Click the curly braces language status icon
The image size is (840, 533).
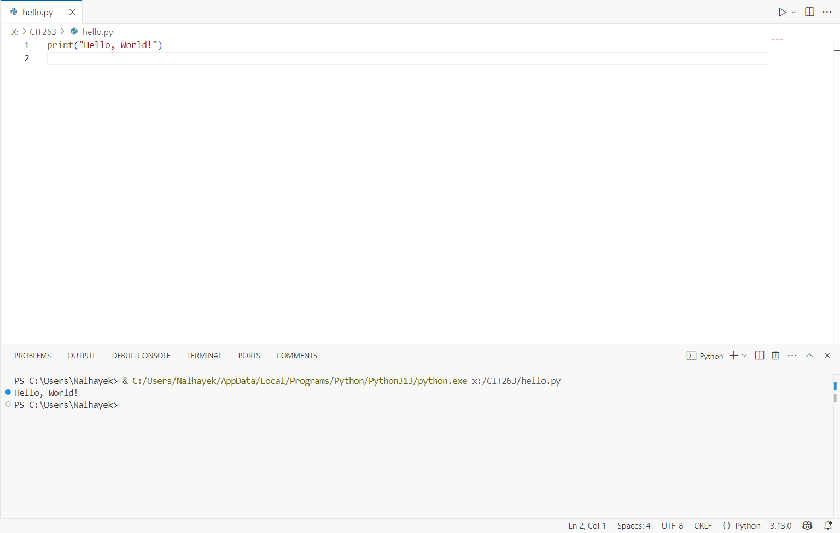pyautogui.click(x=726, y=525)
